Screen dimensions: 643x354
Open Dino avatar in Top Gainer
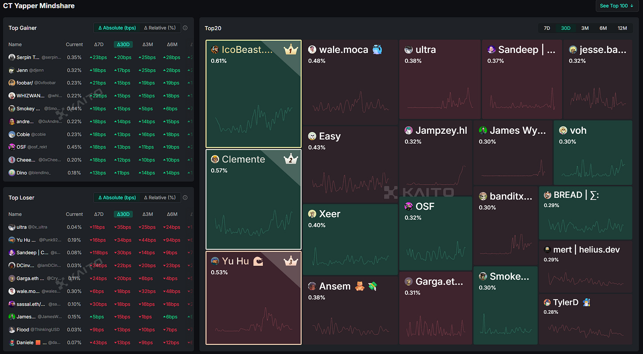12,173
